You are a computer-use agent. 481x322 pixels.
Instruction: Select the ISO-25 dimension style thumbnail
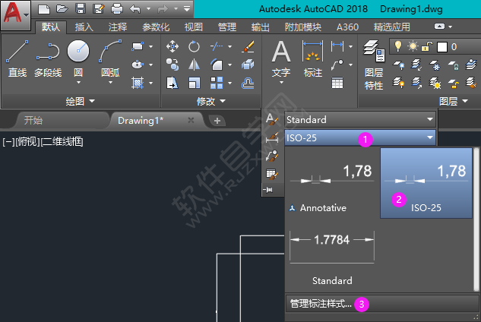[x=426, y=183]
